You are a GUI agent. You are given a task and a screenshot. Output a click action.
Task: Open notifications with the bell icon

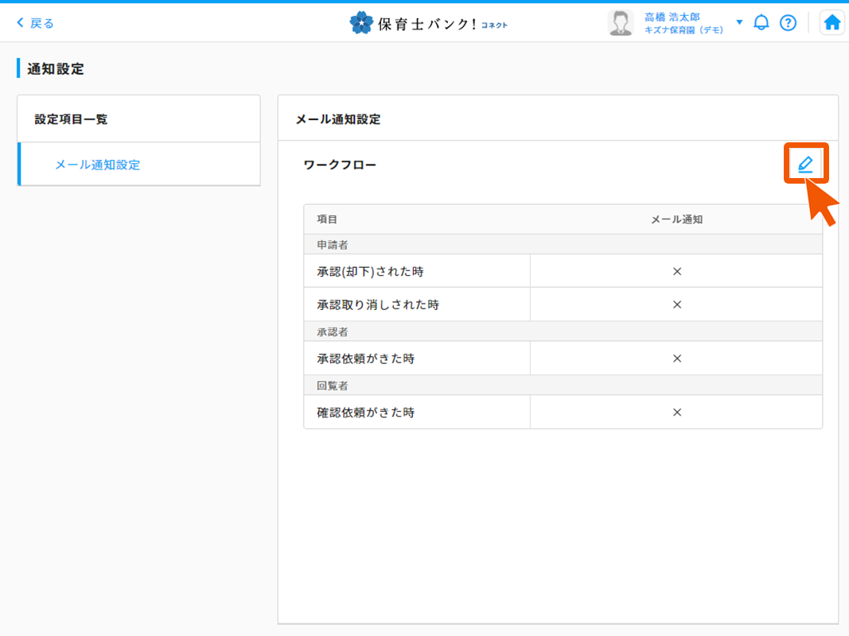tap(761, 22)
